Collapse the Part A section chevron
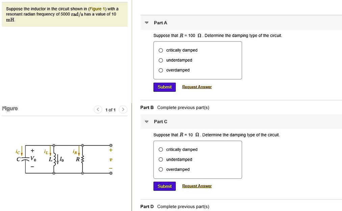This screenshot has height=211, width=342. click(146, 23)
